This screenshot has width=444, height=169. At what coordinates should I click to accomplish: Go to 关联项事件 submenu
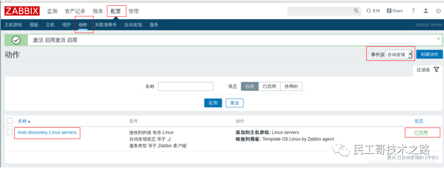pyautogui.click(x=106, y=25)
